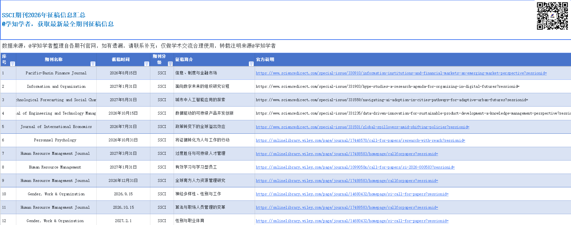Click the QR code image at top right
571x225 pixels.
(552, 16)
